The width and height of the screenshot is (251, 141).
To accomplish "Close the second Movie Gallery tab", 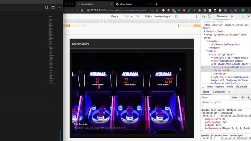I will pyautogui.click(x=150, y=4).
